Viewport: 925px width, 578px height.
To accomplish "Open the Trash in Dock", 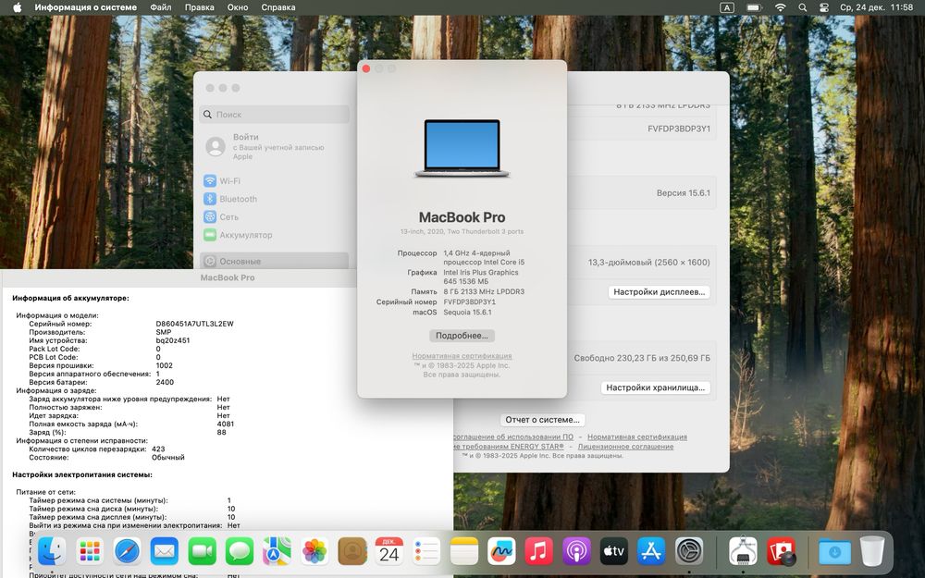I will coord(872,551).
